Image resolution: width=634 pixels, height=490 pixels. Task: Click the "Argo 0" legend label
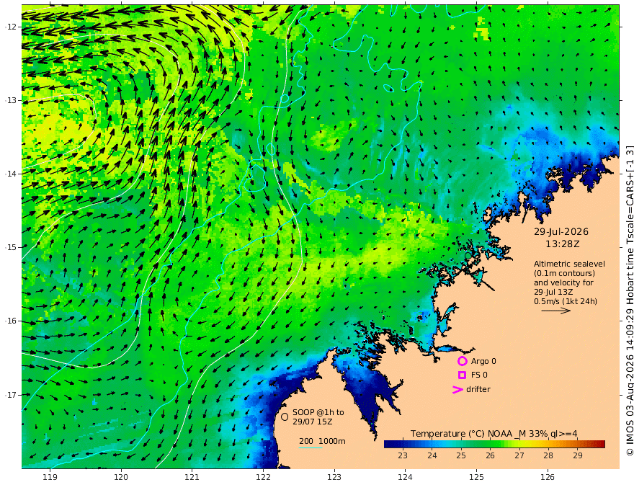click(483, 361)
